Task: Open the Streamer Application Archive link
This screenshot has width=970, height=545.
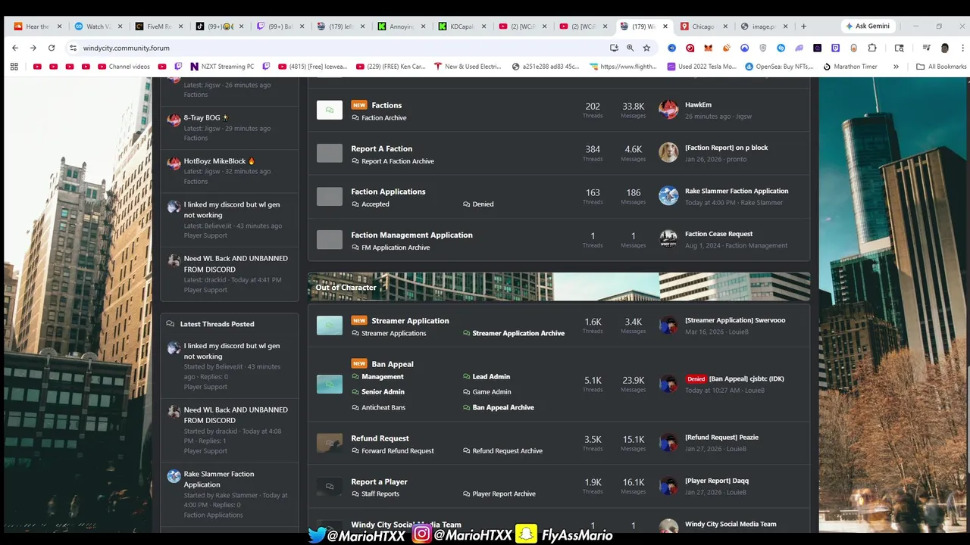Action: pos(518,333)
